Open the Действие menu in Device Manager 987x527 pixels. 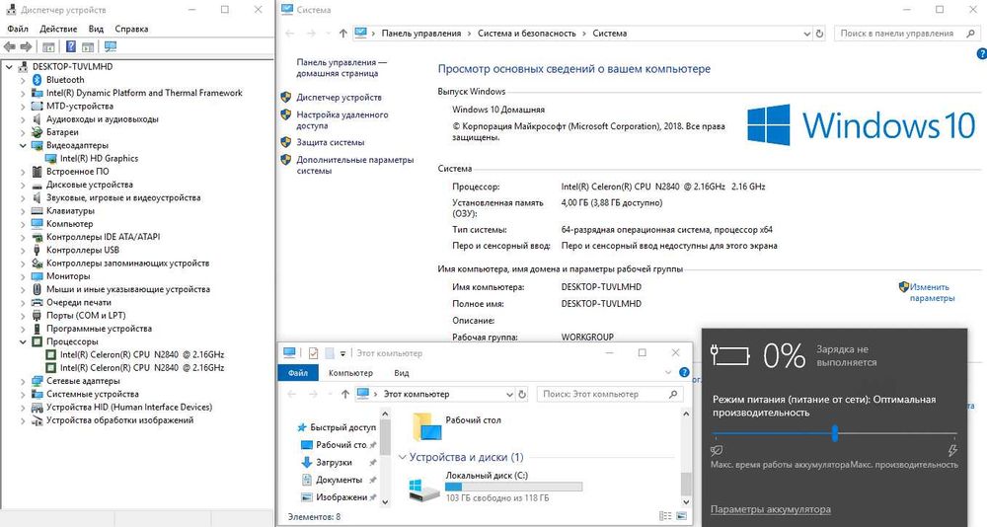pyautogui.click(x=58, y=29)
